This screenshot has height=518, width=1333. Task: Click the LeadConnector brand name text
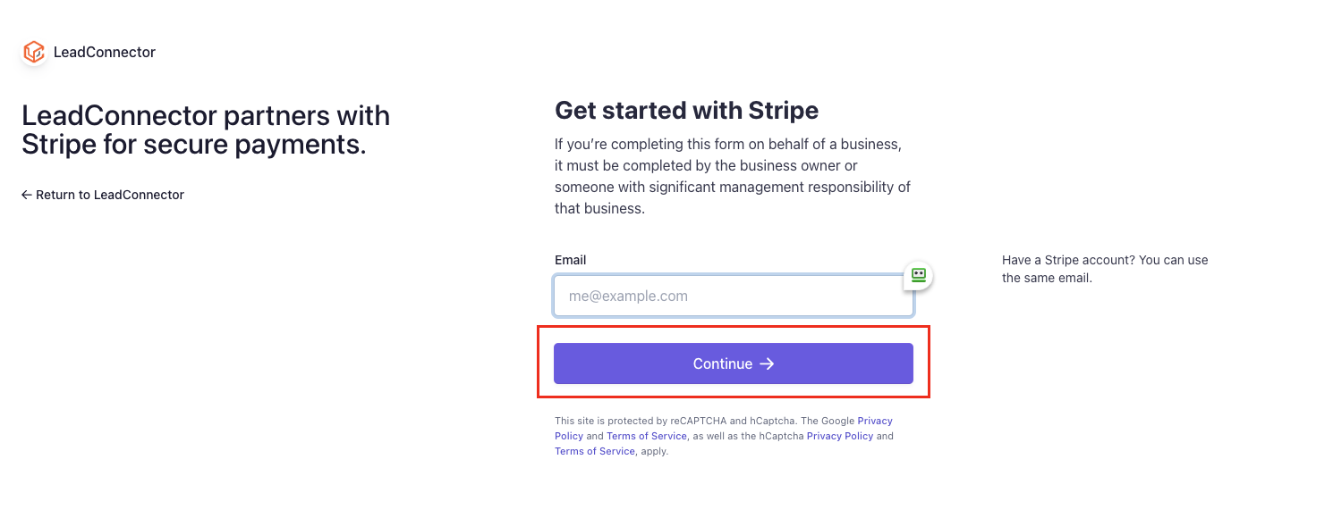point(105,53)
